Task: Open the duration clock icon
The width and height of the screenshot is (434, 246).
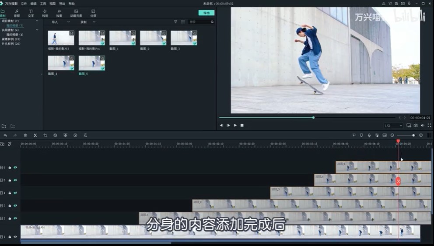Action: [75, 135]
